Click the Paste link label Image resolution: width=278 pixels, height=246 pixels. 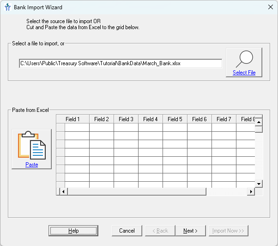tap(31, 165)
